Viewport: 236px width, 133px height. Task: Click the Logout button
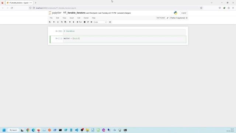(x=184, y=13)
